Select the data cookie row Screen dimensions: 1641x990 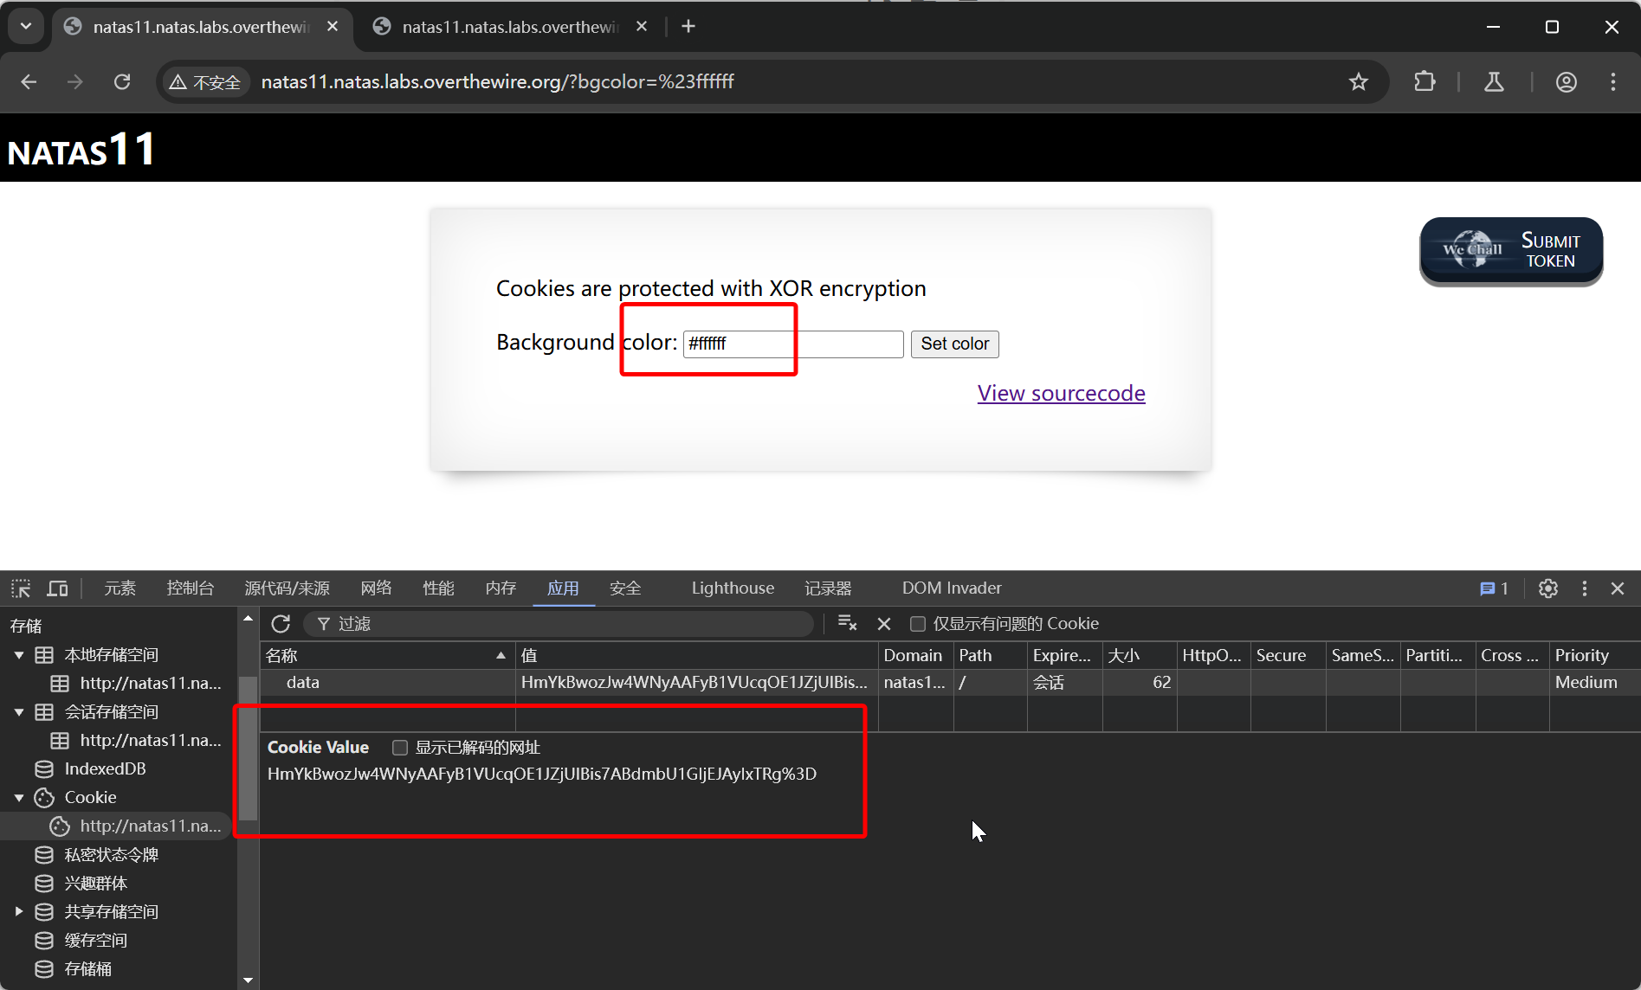coord(950,683)
